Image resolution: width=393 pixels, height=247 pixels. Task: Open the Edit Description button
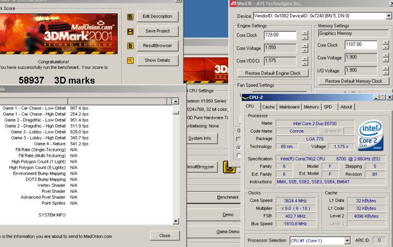tap(157, 16)
